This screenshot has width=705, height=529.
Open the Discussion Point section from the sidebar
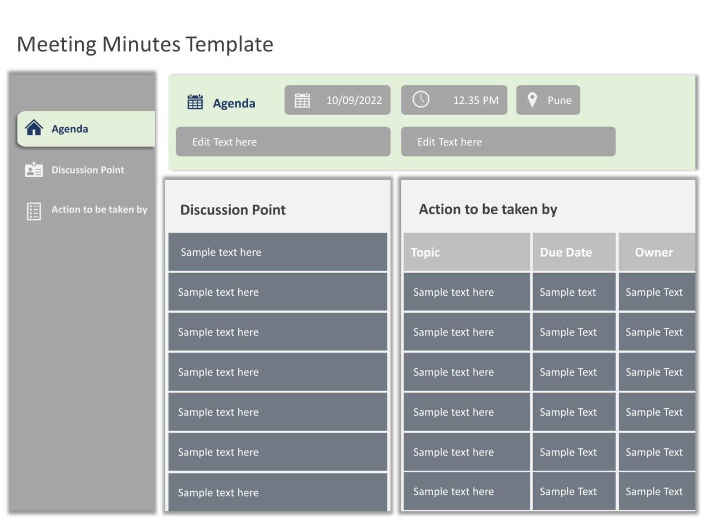[88, 169]
